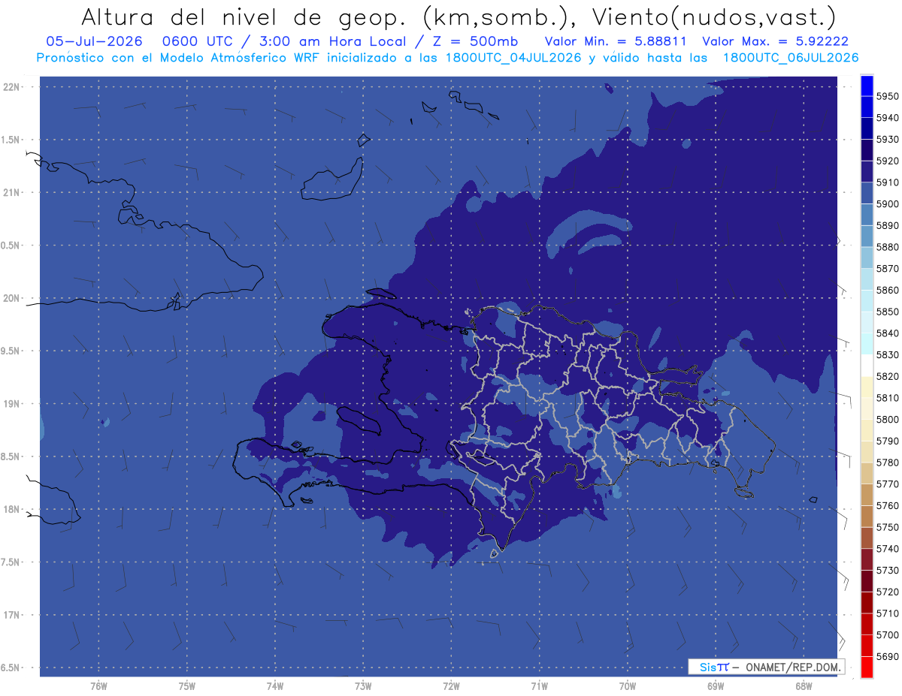Click the '5860' colorbar label
902x696 pixels.
[x=887, y=290]
